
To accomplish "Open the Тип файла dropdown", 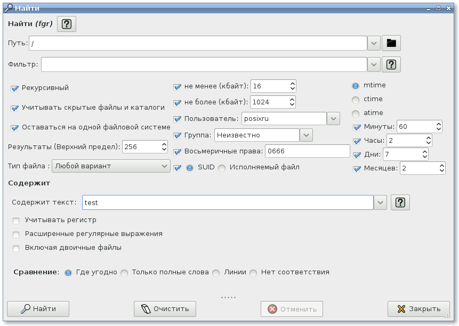I will (111, 166).
